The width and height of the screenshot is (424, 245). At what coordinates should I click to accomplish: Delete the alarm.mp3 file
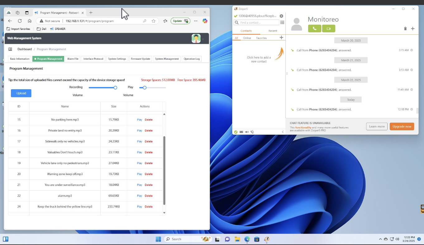tap(148, 196)
